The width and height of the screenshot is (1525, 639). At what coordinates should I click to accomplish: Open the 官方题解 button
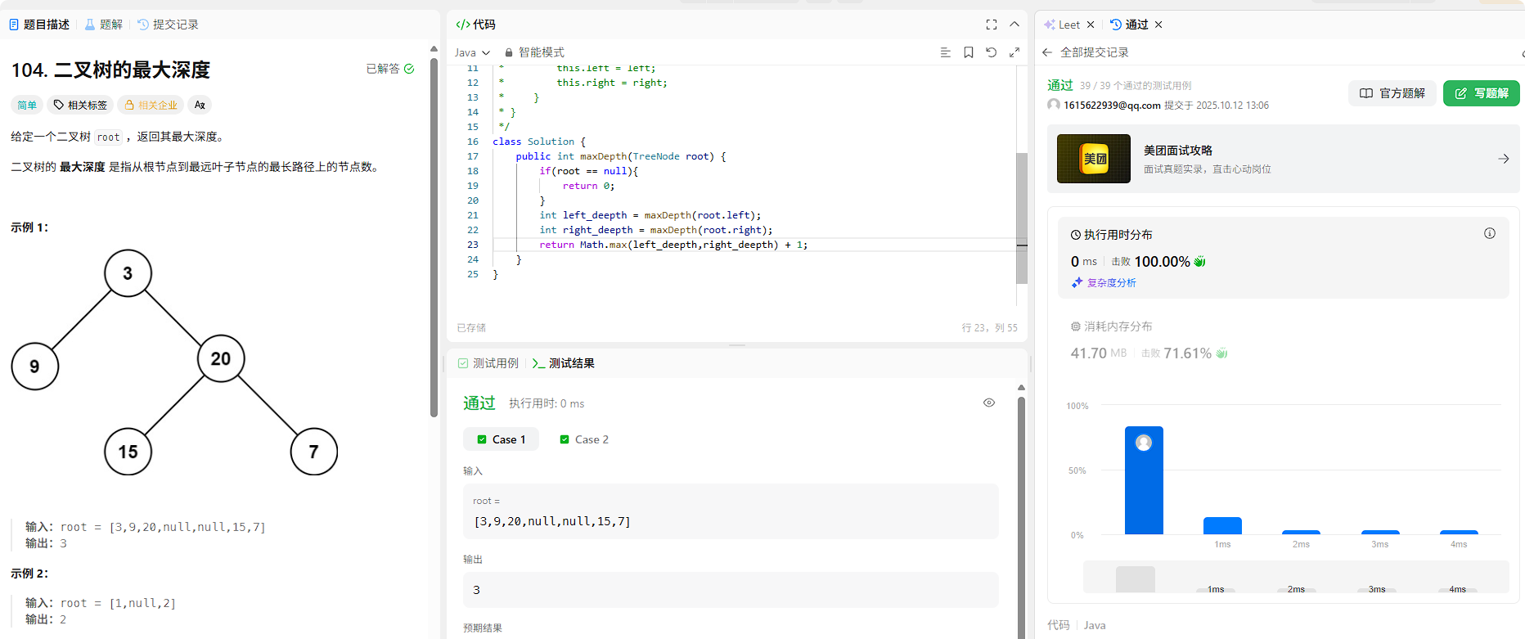(x=1392, y=93)
